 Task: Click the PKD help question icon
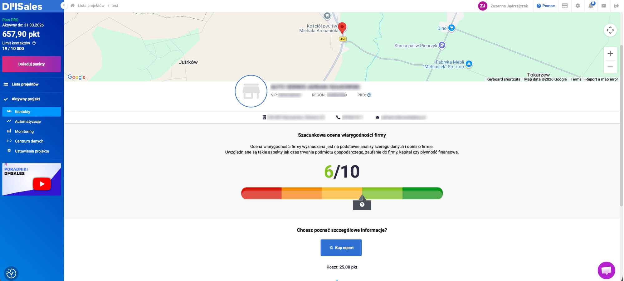(369, 95)
